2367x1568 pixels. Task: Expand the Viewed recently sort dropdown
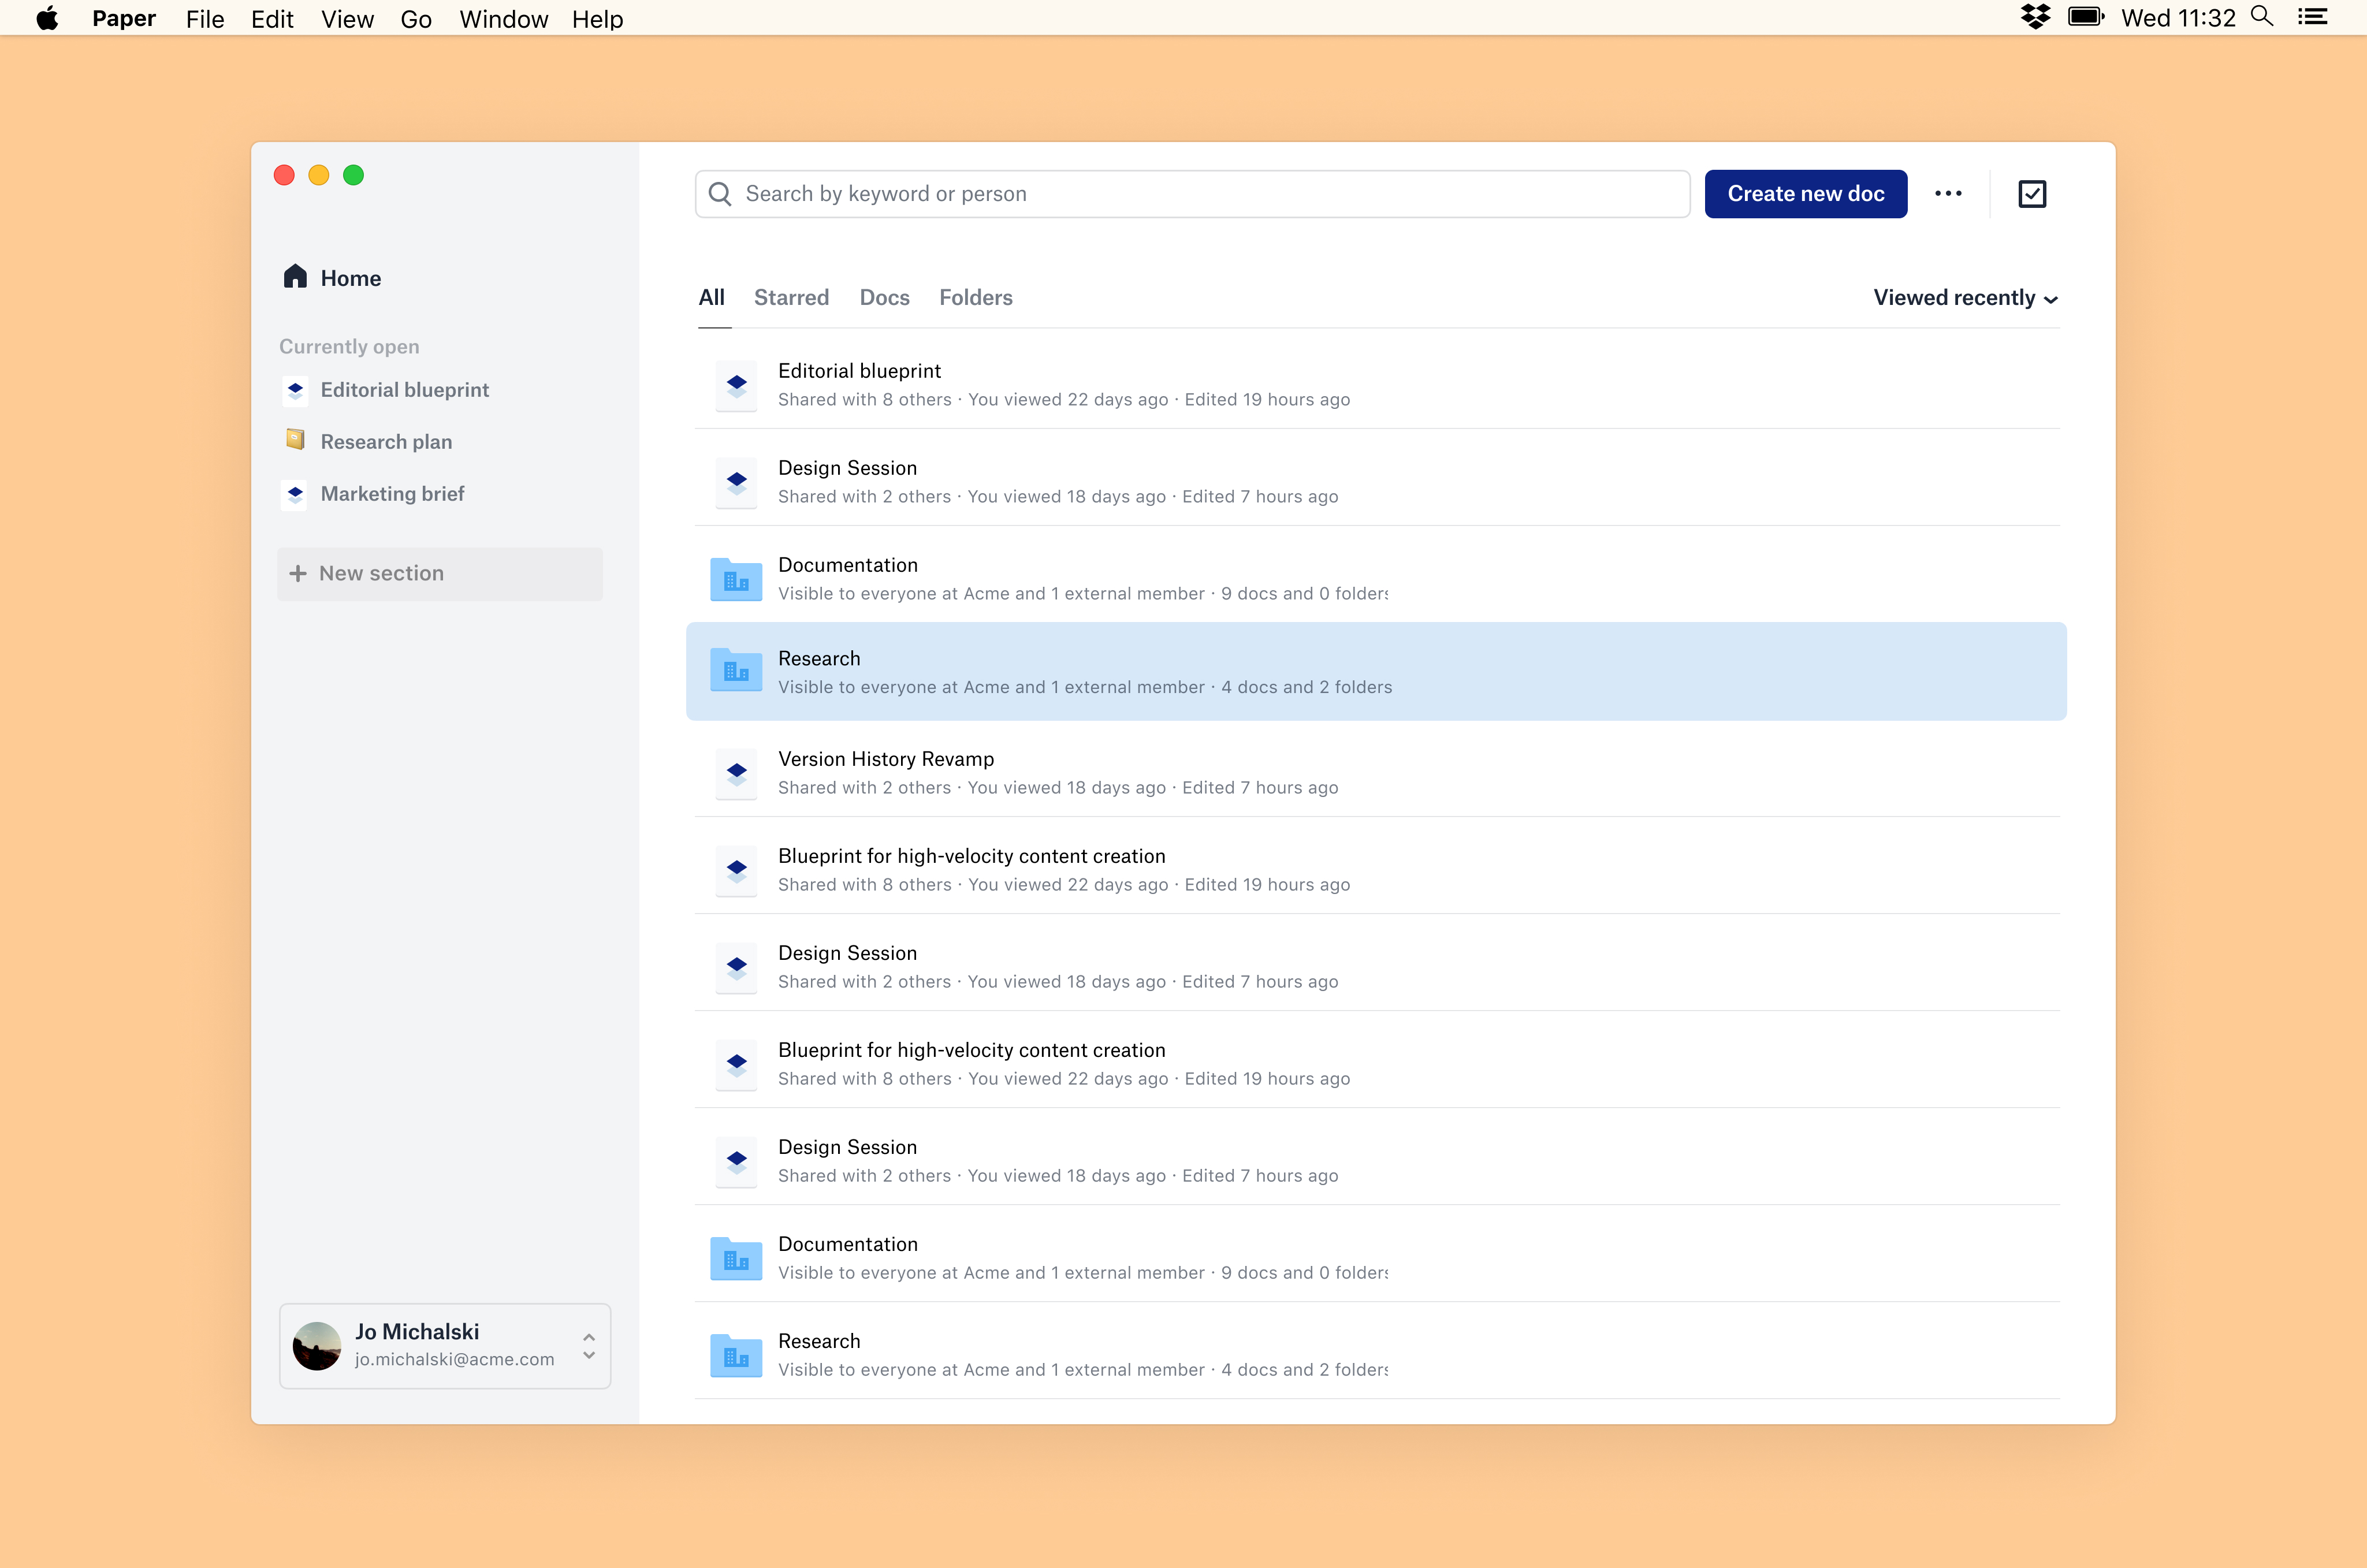point(1965,298)
